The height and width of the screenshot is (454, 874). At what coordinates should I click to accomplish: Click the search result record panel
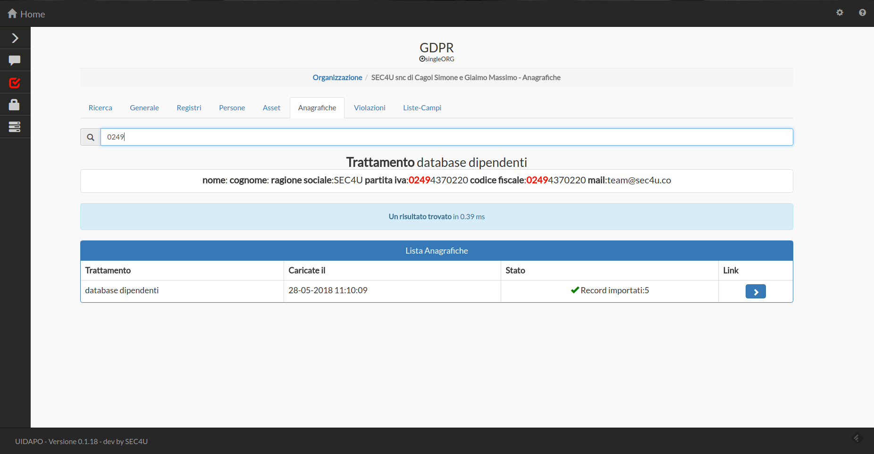(437, 181)
